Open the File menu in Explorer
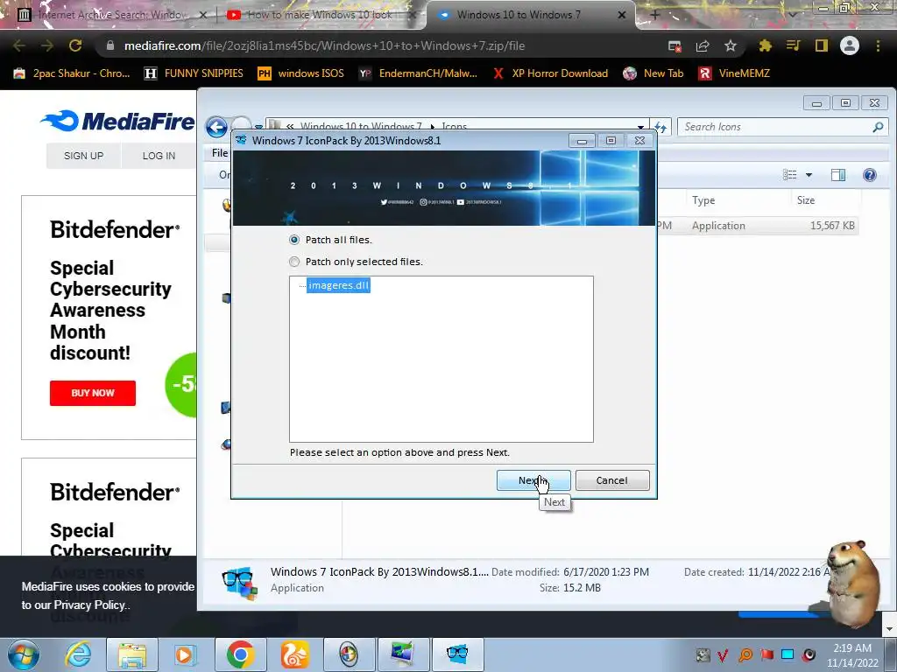Image resolution: width=897 pixels, height=672 pixels. [x=220, y=152]
